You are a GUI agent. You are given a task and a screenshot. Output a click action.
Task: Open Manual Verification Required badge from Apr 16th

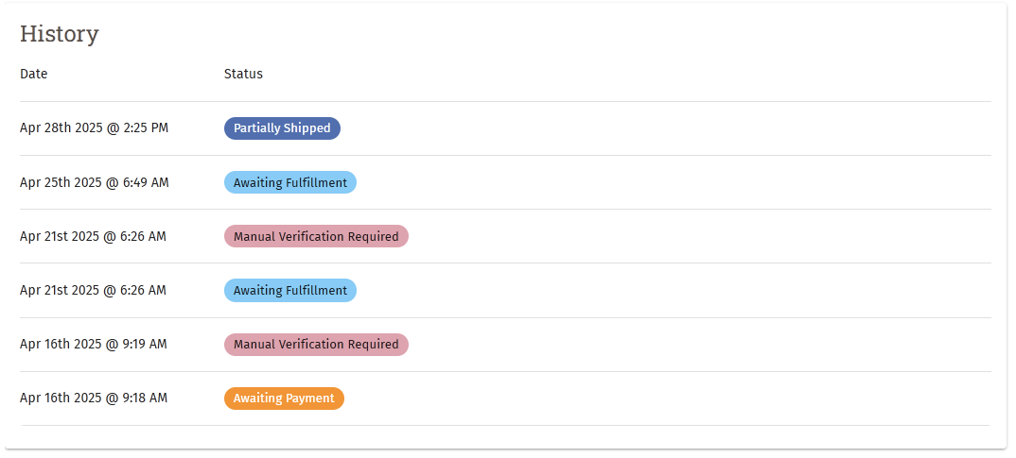tap(316, 345)
